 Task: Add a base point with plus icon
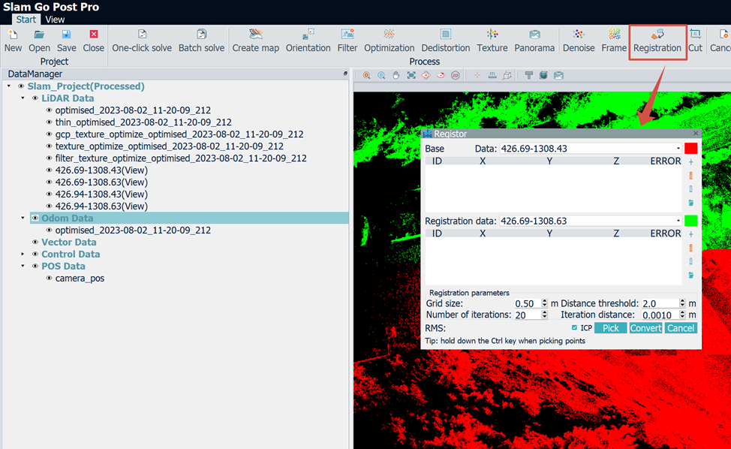click(x=691, y=161)
